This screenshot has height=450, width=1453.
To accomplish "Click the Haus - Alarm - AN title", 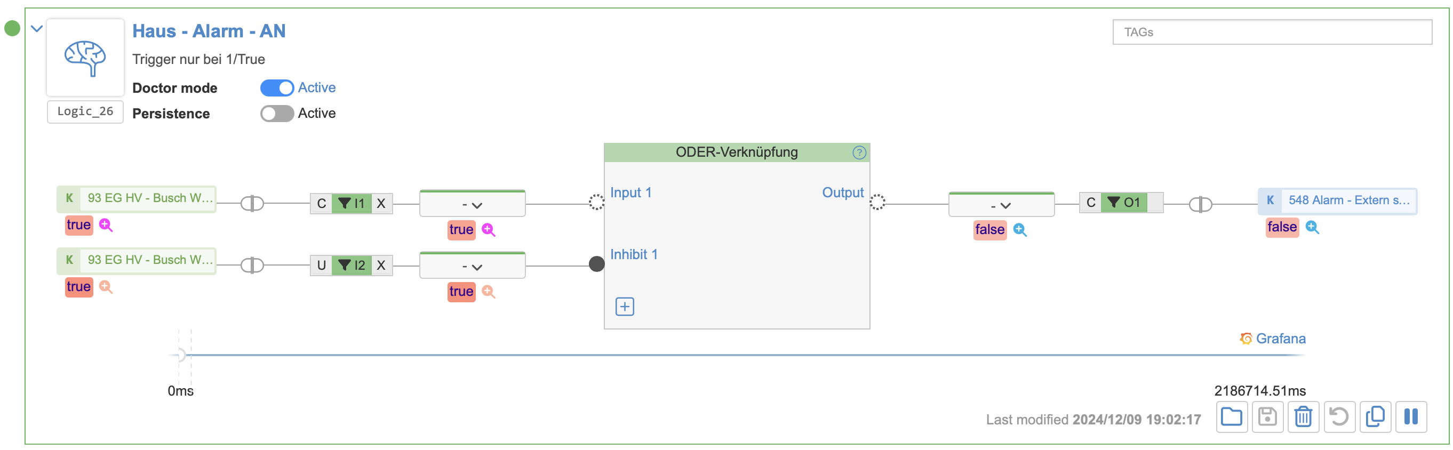I will point(209,31).
